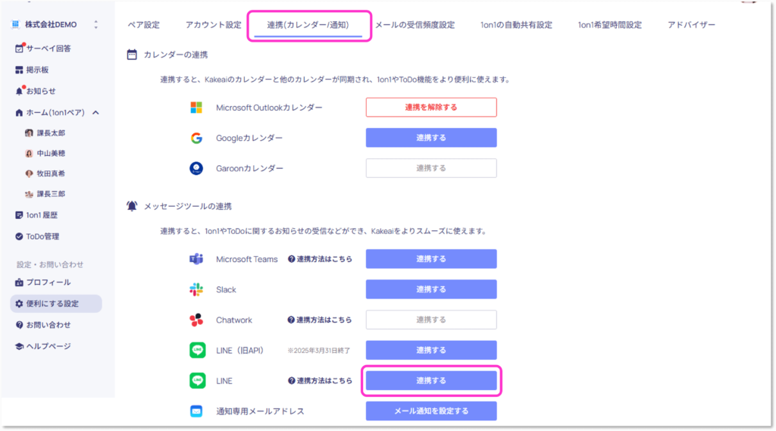
Task: Open Chatwork 連携方法はこちら help link
Action: pos(320,320)
